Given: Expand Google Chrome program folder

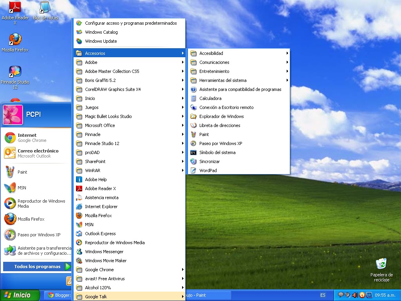Looking at the screenshot, I should click(x=129, y=270).
